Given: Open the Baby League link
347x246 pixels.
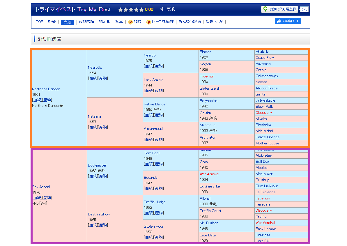Looking at the screenshot, I should pos(266,229).
